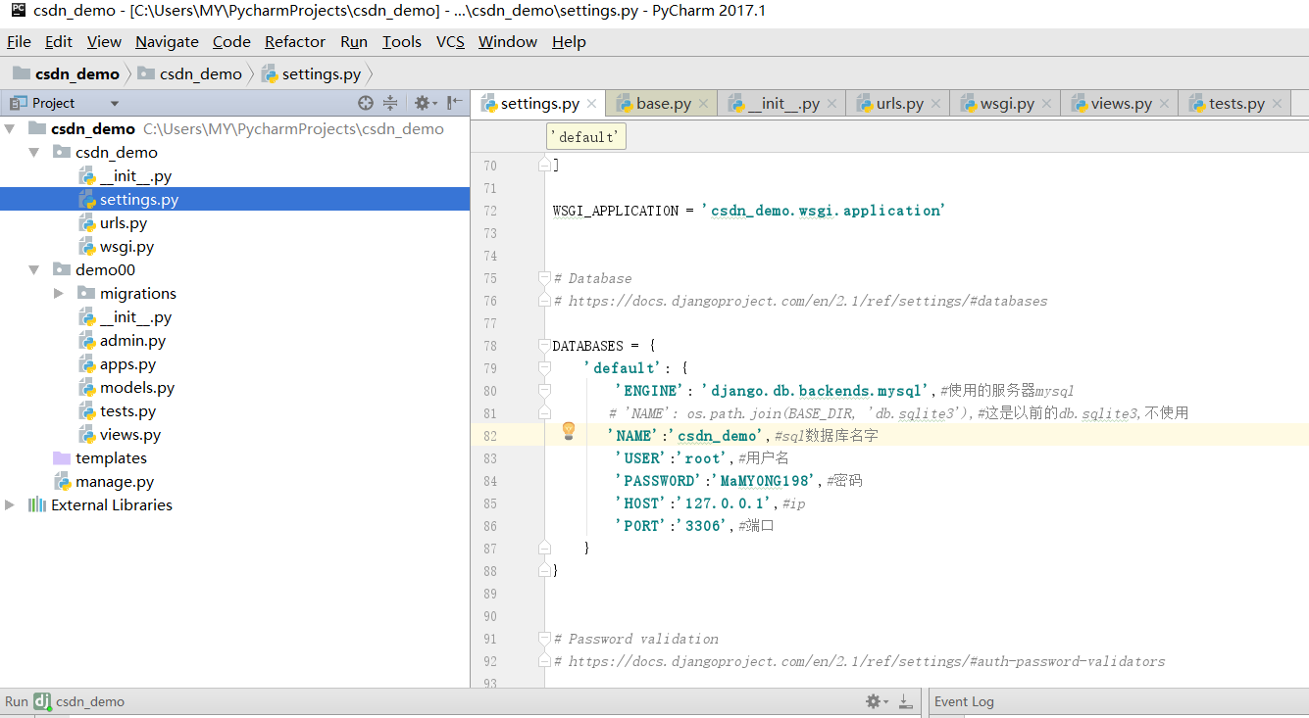Click the bold csdn_demo root breadcrumb
1309x718 pixels.
click(67, 73)
